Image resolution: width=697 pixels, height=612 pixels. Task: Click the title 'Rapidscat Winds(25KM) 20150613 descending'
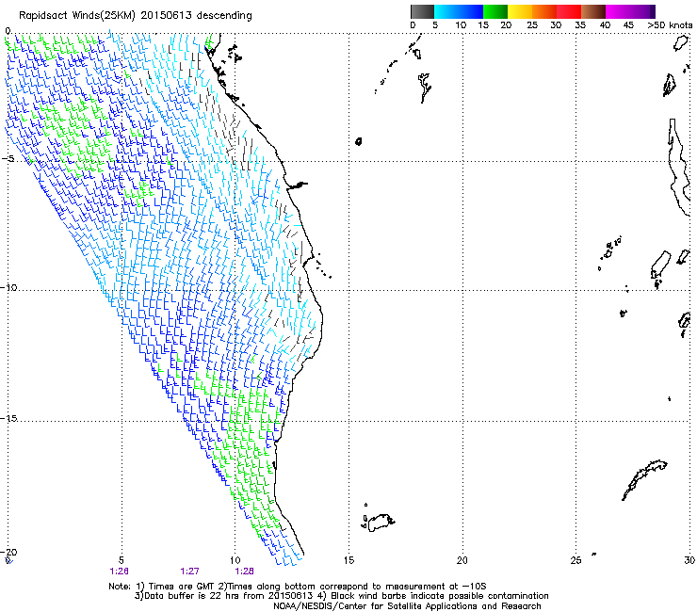point(136,16)
